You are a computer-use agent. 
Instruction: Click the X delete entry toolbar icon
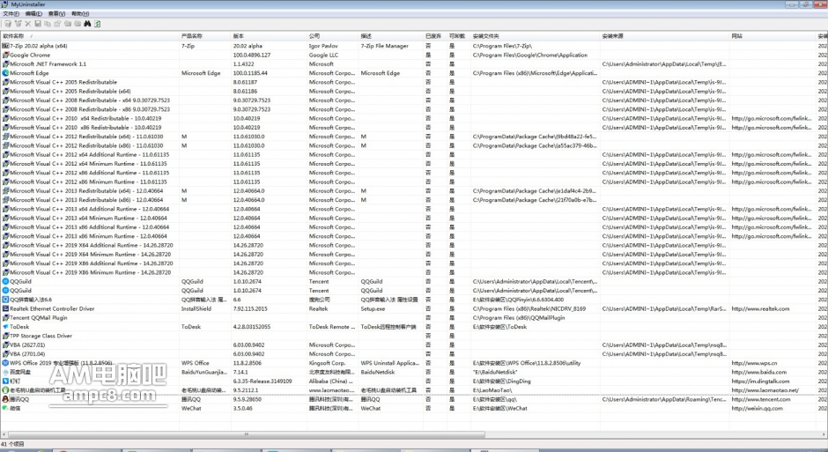click(28, 24)
